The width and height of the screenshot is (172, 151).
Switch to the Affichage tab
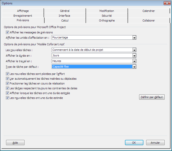point(23,11)
